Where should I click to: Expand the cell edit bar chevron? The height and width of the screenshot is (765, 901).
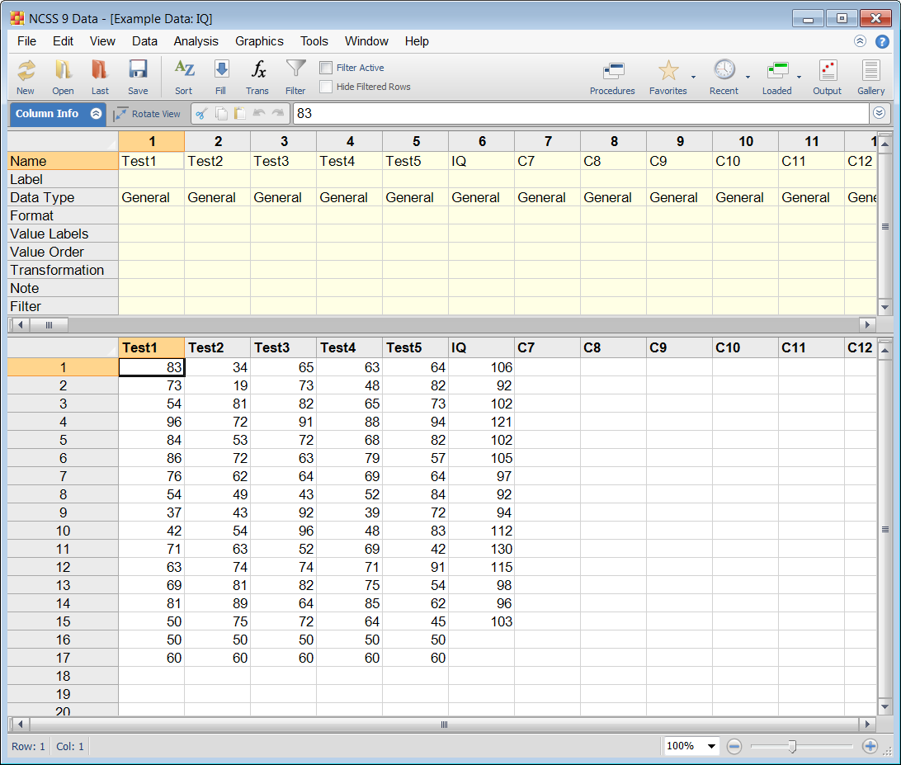click(880, 113)
